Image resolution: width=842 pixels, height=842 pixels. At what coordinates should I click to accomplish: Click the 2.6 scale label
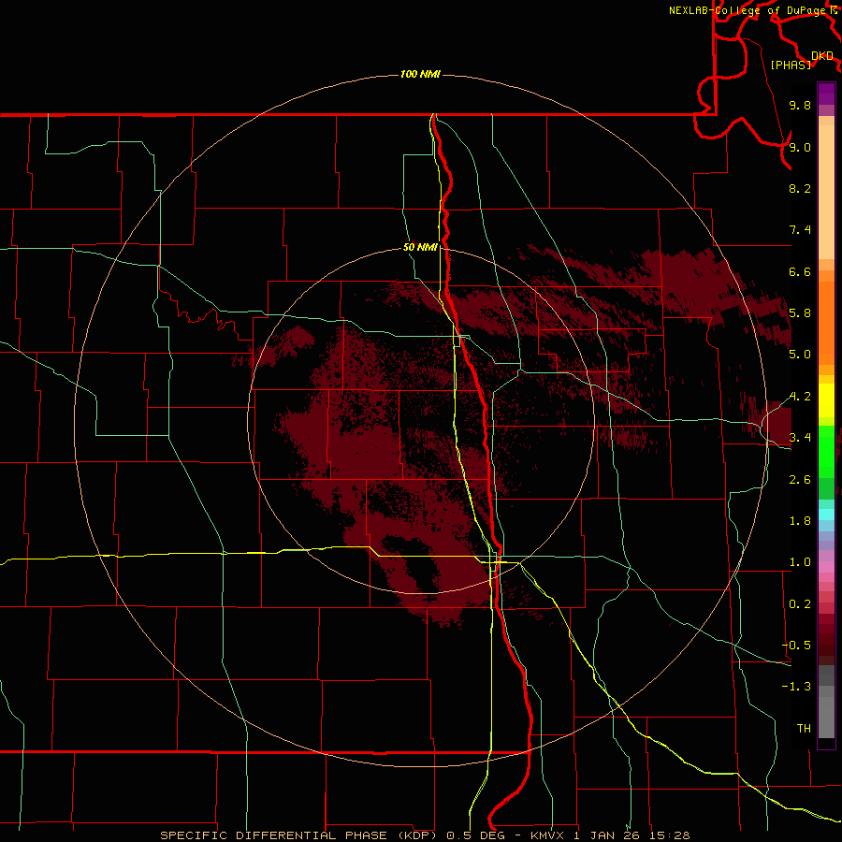pyautogui.click(x=800, y=480)
